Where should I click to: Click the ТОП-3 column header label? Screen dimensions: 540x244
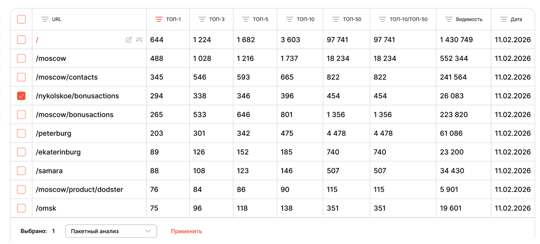pos(217,19)
